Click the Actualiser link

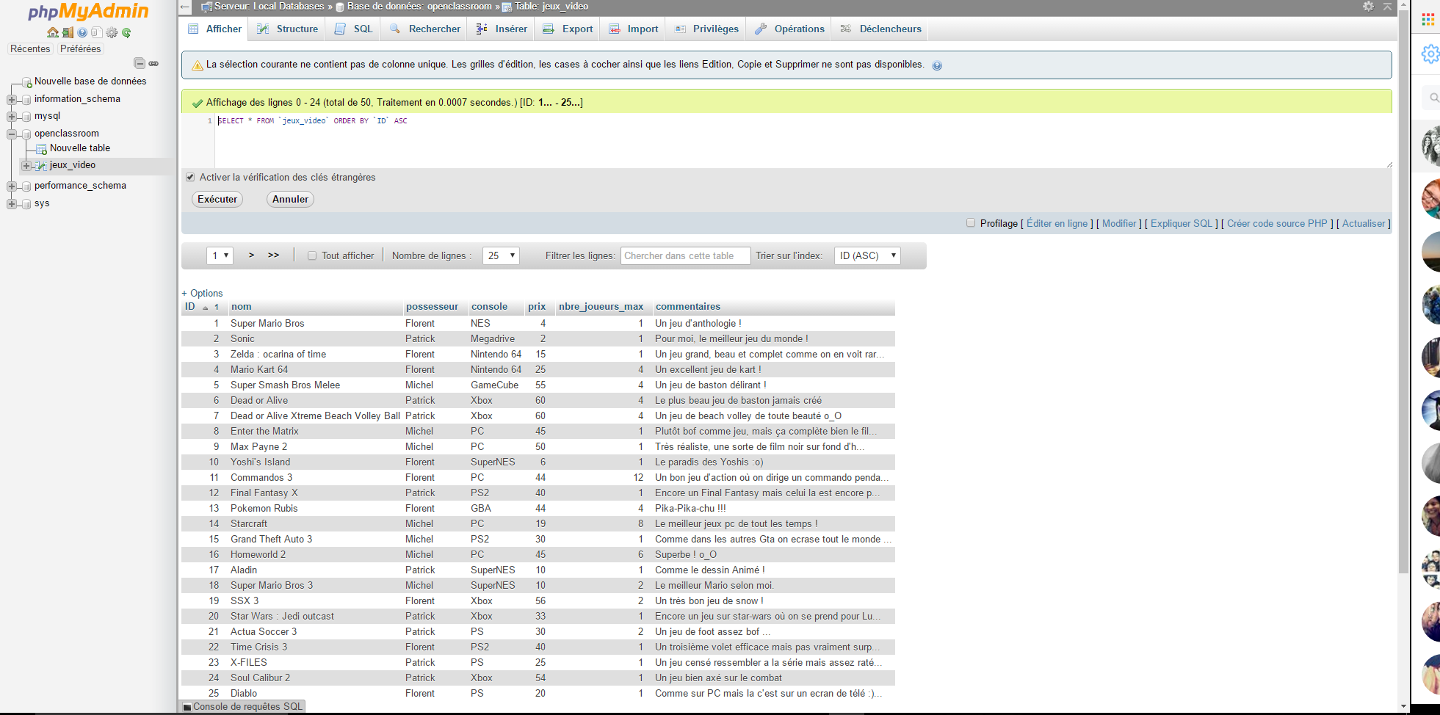pyautogui.click(x=1364, y=223)
